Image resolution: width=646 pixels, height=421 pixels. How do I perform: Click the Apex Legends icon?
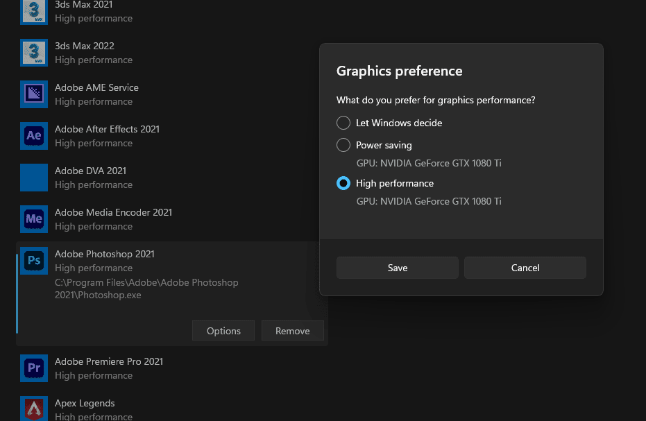[34, 409]
